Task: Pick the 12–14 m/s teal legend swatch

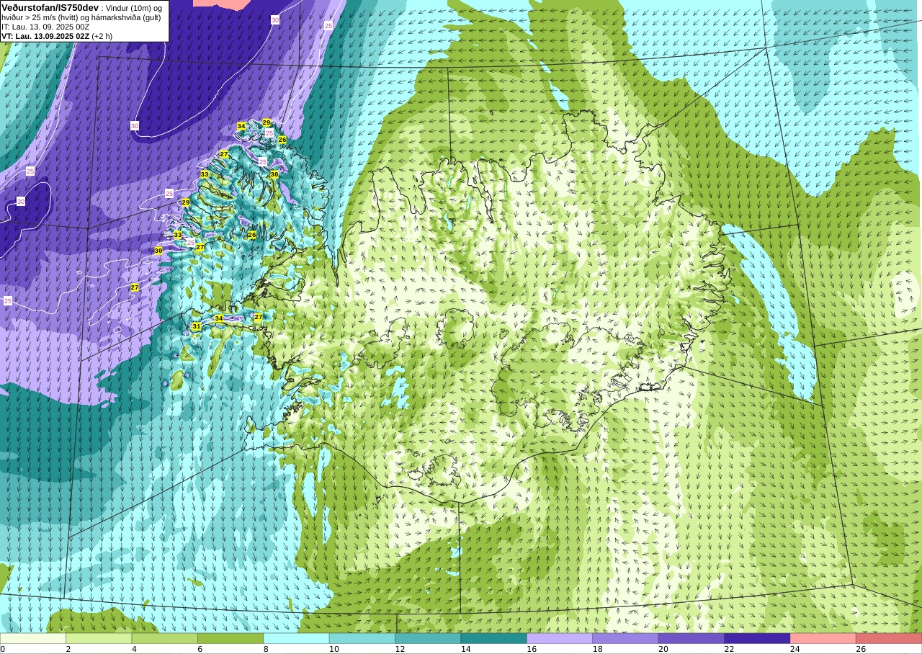Action: click(x=428, y=638)
